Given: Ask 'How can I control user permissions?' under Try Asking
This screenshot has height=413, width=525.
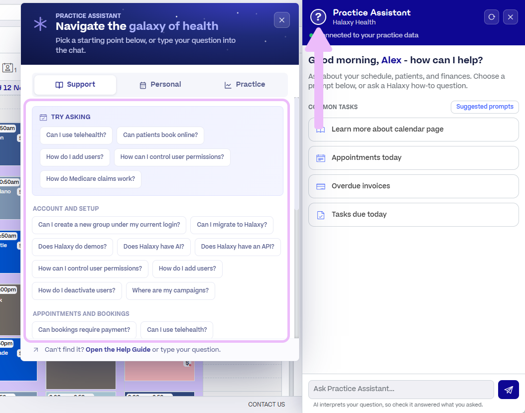Looking at the screenshot, I should tap(172, 157).
